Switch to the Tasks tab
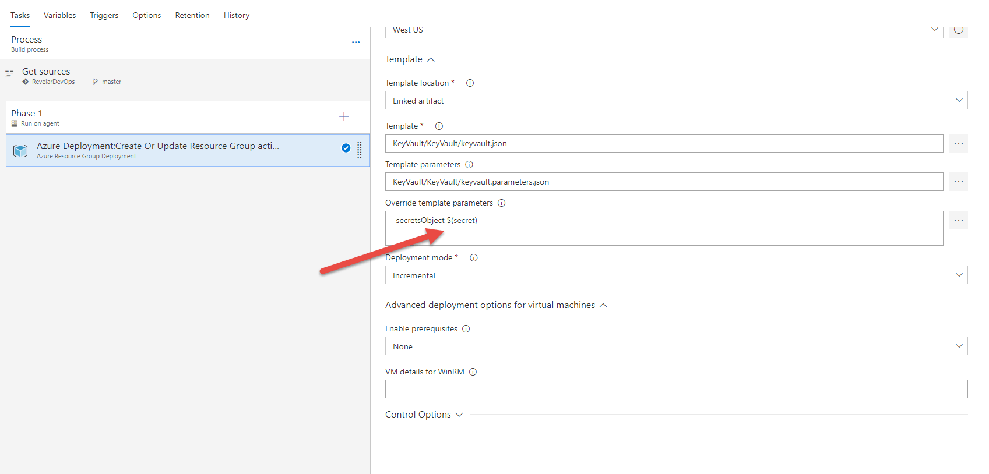 click(20, 15)
